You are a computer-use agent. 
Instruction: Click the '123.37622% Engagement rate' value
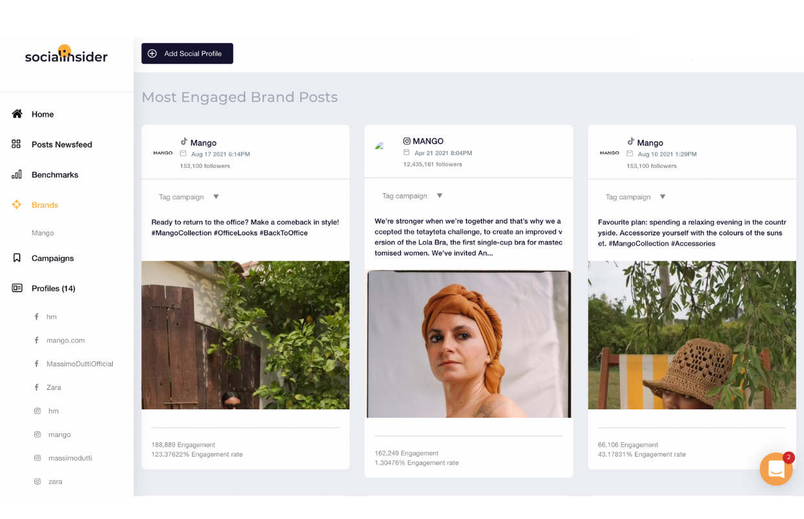click(197, 455)
